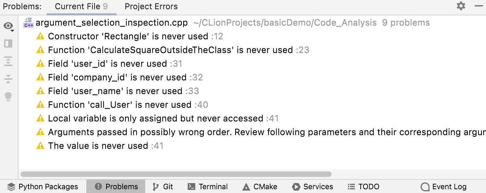Viewport: 486px width, 193px height.
Task: Toggle the editor preview panel icon
Action: (x=8, y=43)
